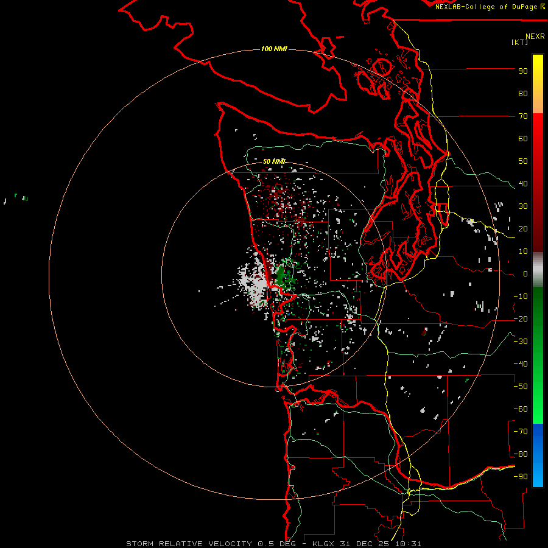Image resolution: width=548 pixels, height=548 pixels.
Task: Click the 0 value on the velocity scale
Action: coord(525,273)
